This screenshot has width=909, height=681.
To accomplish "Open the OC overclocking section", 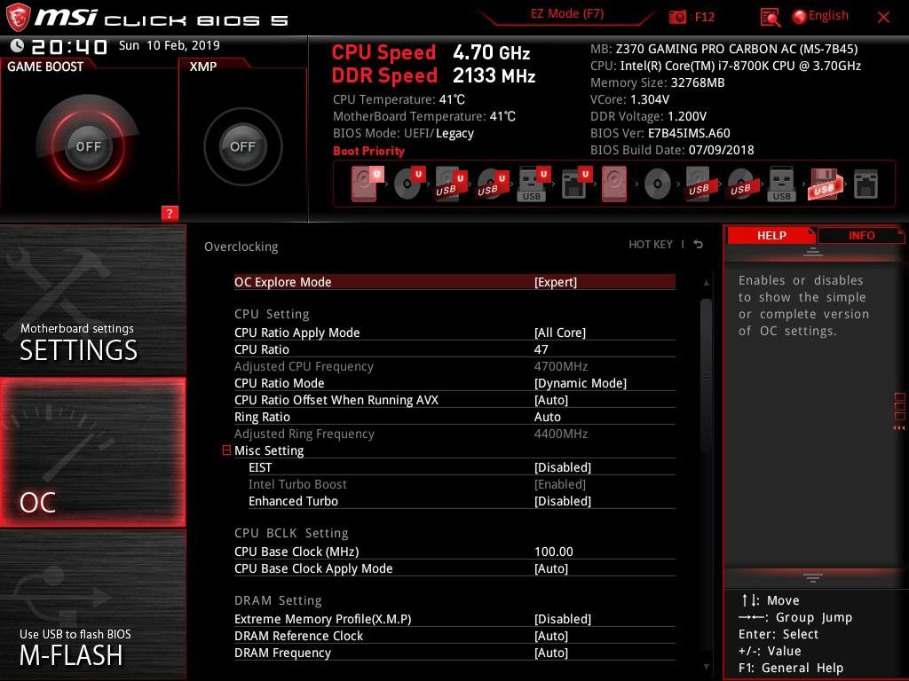I will tap(92, 452).
